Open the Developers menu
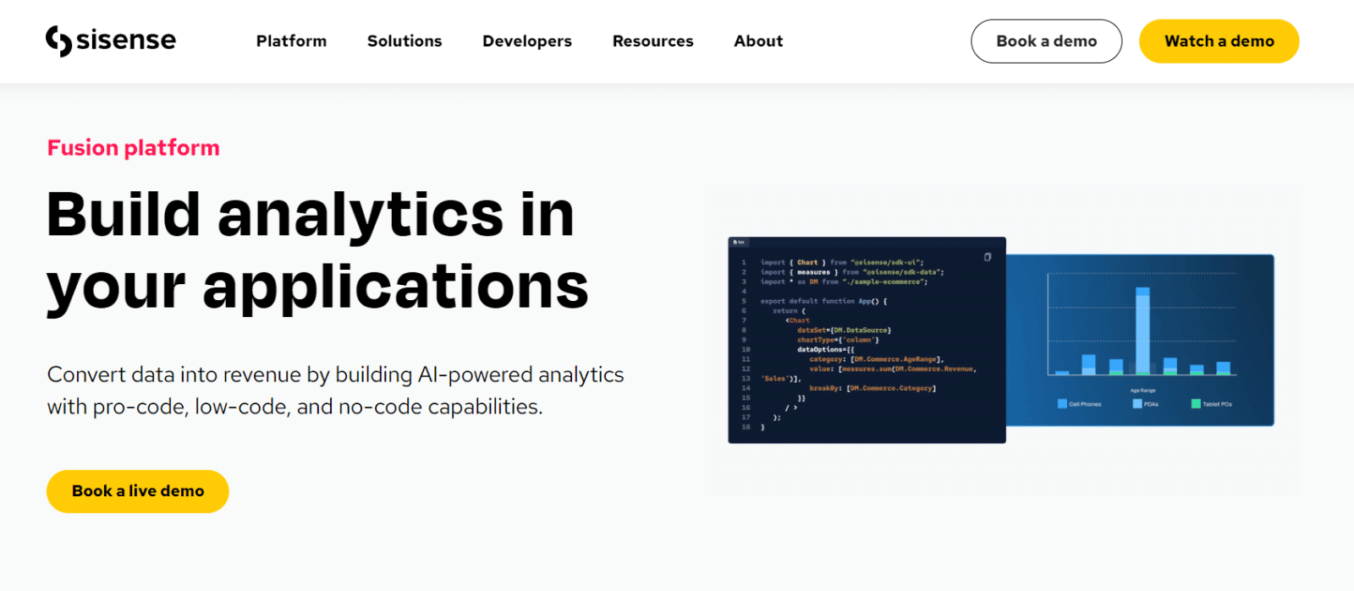 [x=527, y=41]
